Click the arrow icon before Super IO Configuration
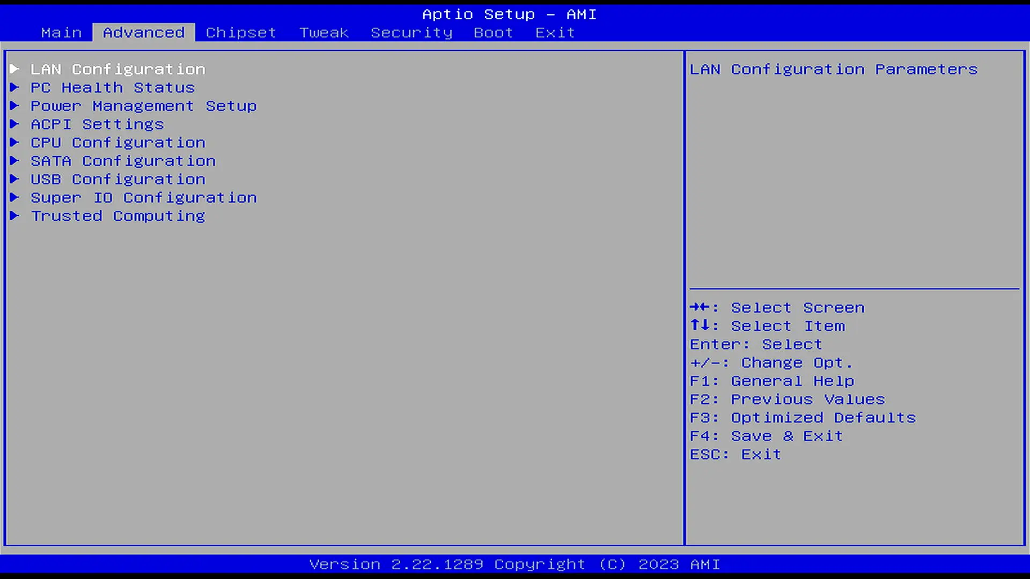This screenshot has height=579, width=1030. [x=14, y=197]
